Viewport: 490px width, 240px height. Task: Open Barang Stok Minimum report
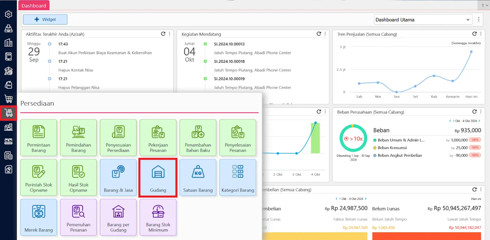(158, 217)
